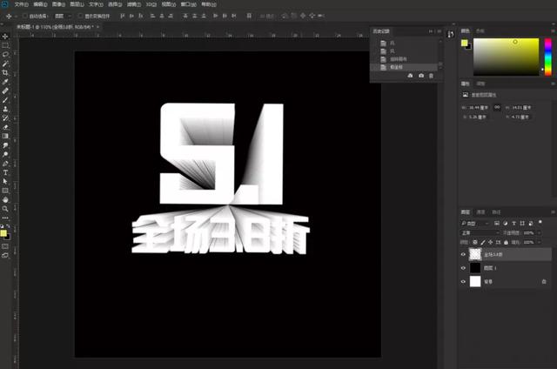Select the white 背景 layer thumbnail
The width and height of the screenshot is (557, 369).
(474, 282)
